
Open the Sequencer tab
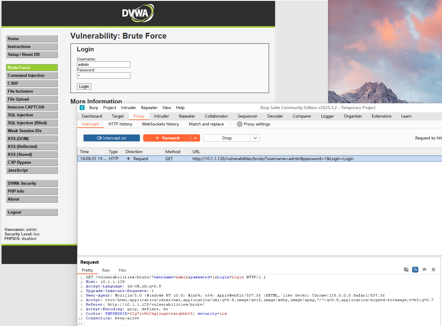coord(247,116)
